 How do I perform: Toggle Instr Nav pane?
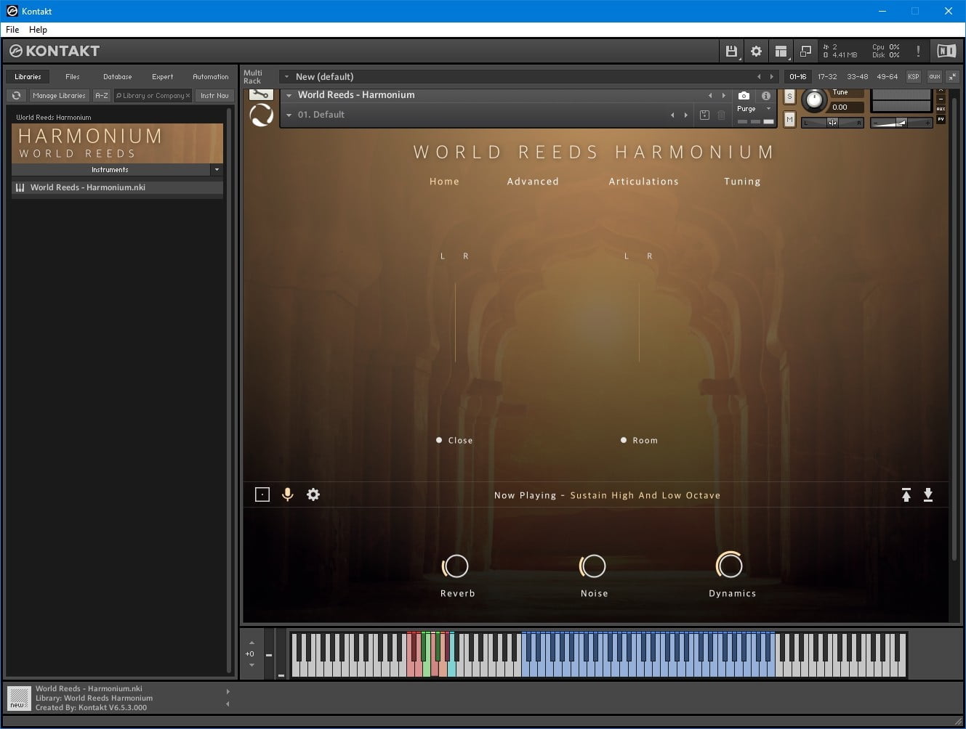pos(214,95)
